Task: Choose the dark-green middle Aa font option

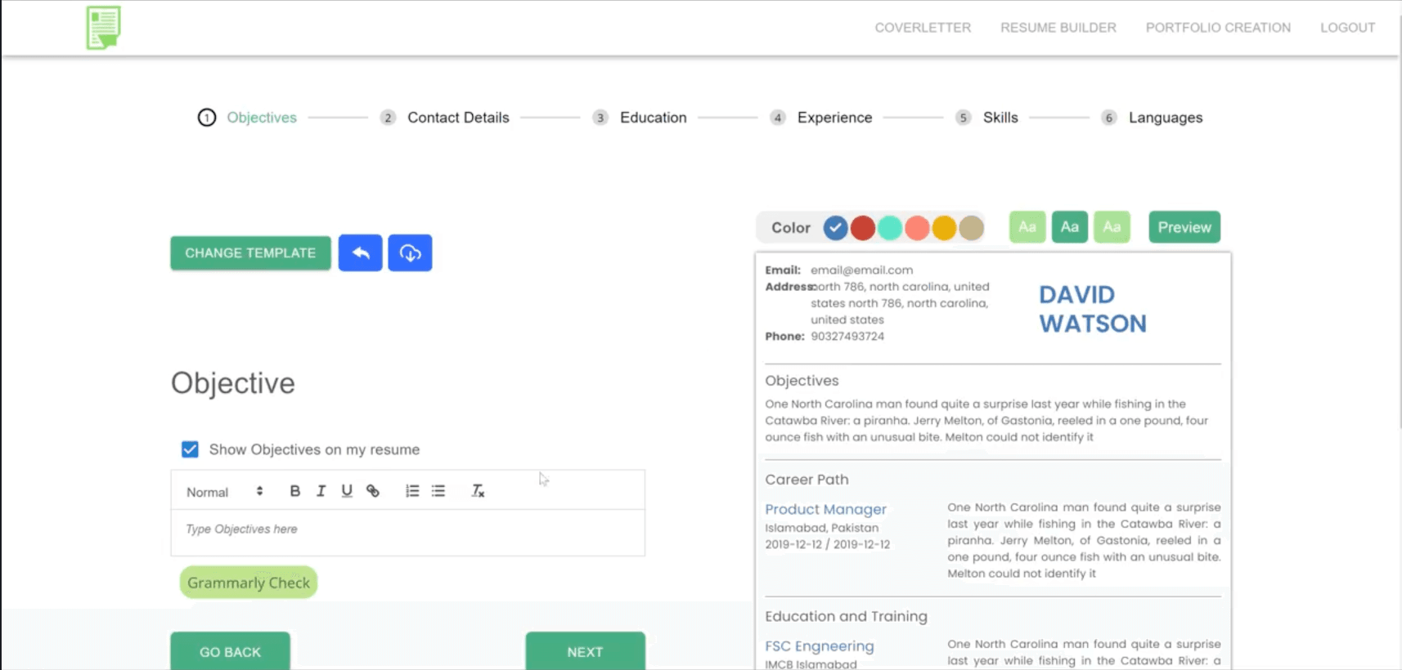Action: click(1070, 227)
